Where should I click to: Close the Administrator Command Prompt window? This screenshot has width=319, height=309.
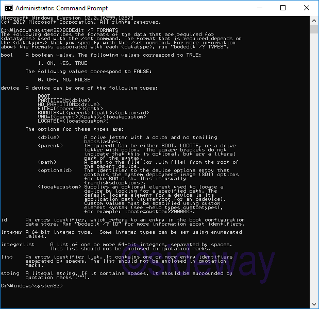click(306, 8)
